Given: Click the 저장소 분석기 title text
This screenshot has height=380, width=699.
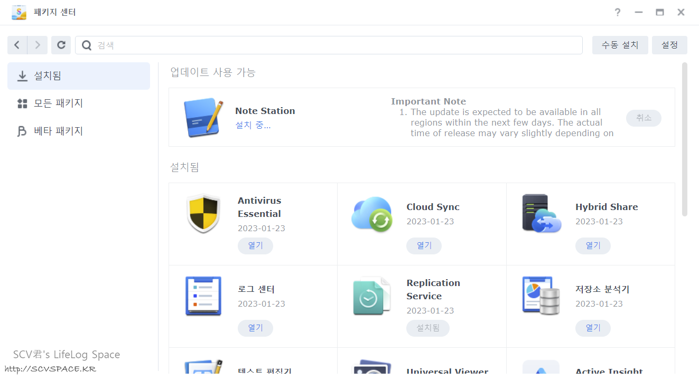Looking at the screenshot, I should tap(602, 289).
